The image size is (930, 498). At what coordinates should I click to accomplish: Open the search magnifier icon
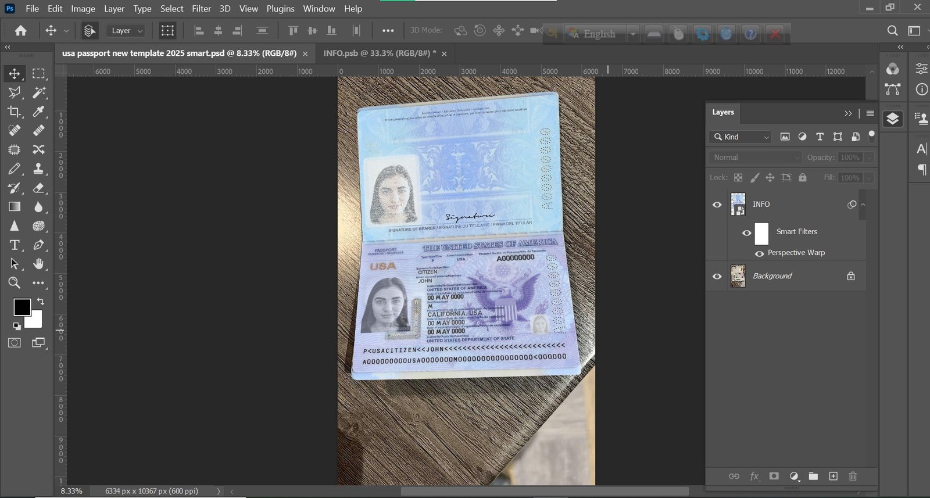tap(893, 31)
